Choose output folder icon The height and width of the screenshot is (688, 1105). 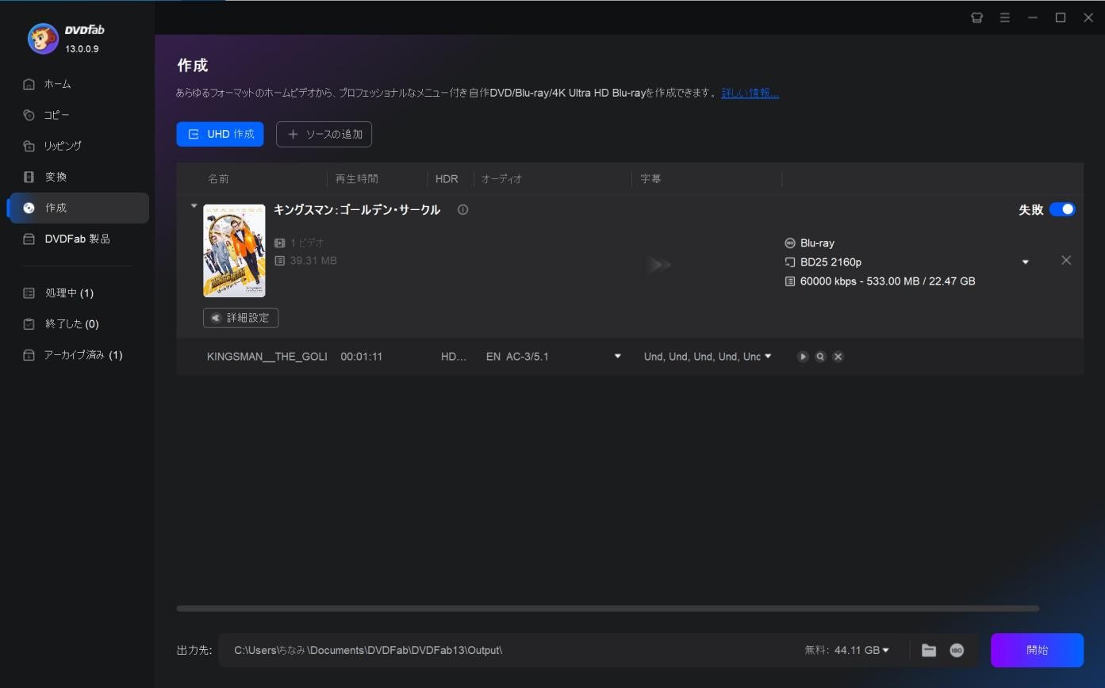pyautogui.click(x=929, y=650)
